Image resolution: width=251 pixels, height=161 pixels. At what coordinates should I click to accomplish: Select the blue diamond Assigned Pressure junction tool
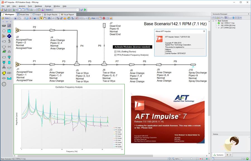pyautogui.click(x=9, y=36)
